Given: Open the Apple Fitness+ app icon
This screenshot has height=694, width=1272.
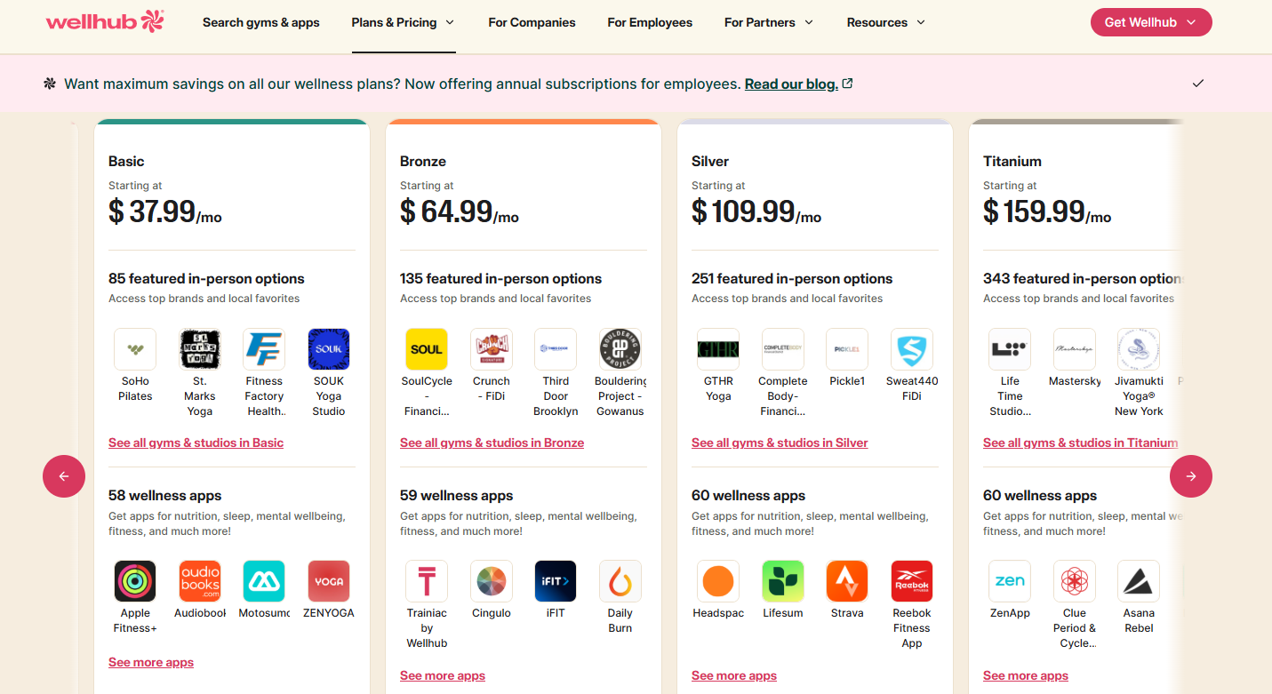Looking at the screenshot, I should click(135, 581).
